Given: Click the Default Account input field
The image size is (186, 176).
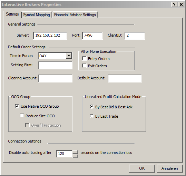Looking at the screenshot, I should 125,78.
